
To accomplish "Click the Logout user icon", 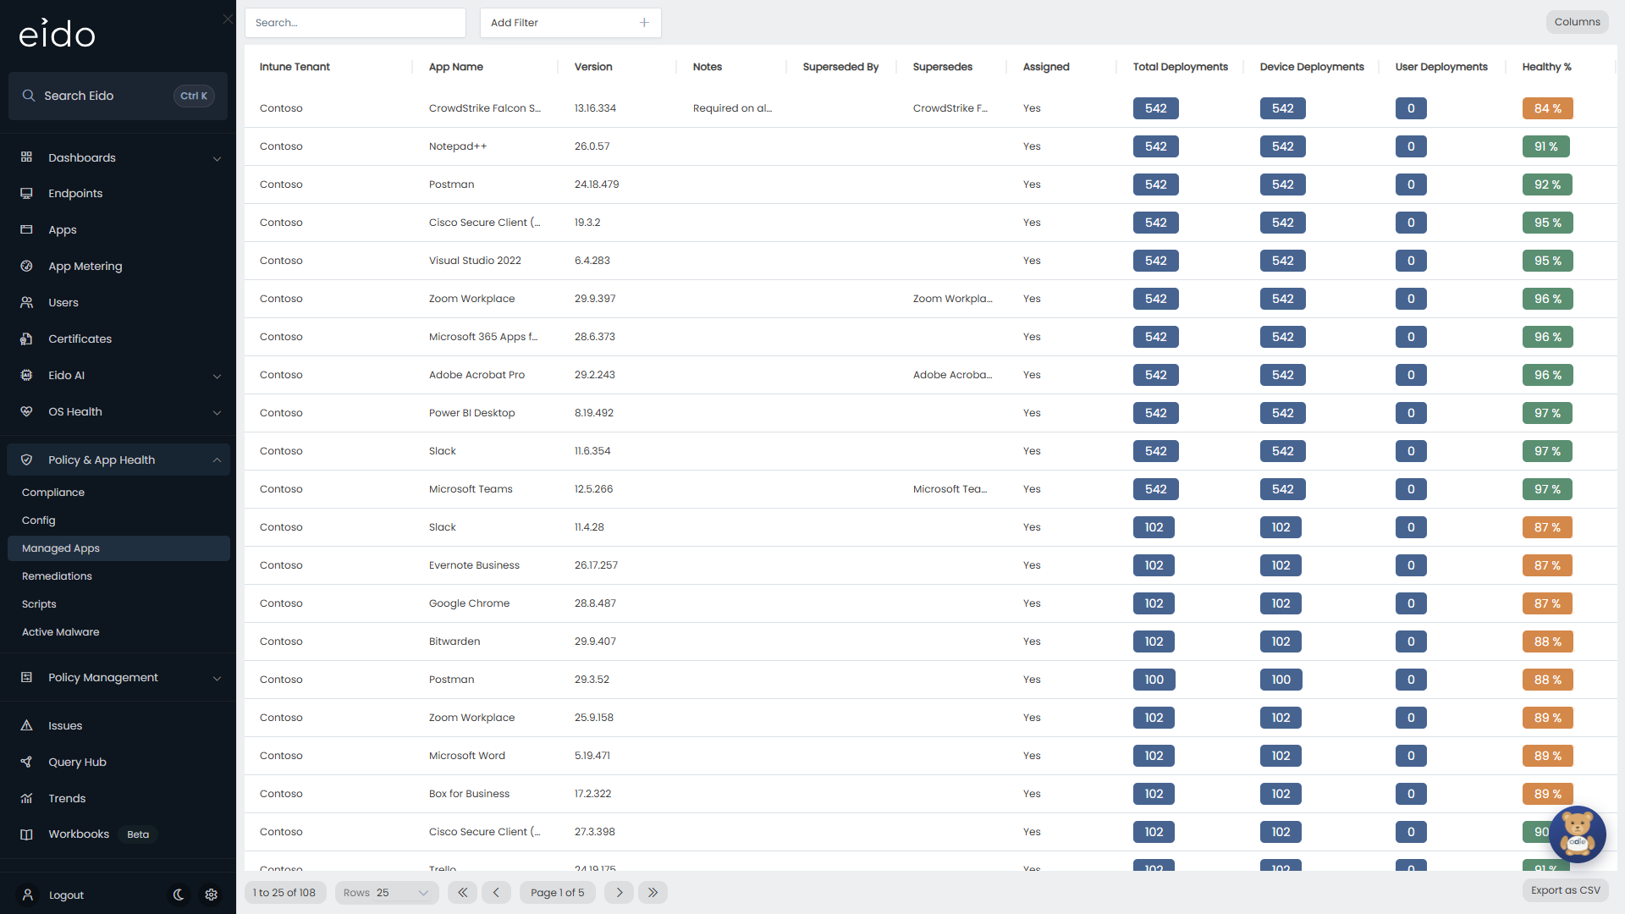I will click(27, 895).
